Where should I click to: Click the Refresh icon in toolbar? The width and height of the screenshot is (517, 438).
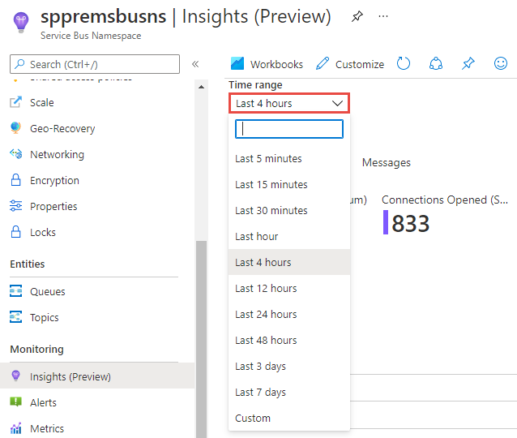point(404,64)
